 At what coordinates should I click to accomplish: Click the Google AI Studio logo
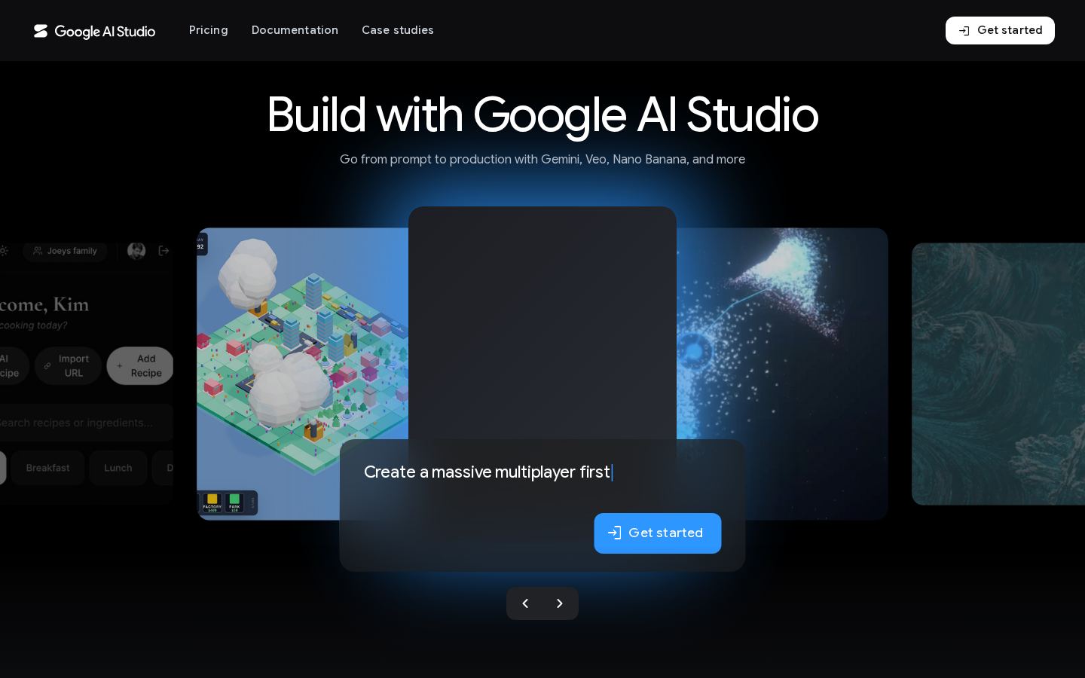[x=94, y=31]
